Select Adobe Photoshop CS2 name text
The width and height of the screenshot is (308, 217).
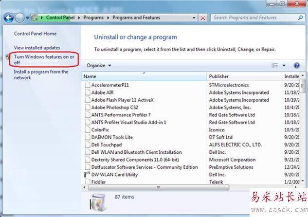coord(115,108)
